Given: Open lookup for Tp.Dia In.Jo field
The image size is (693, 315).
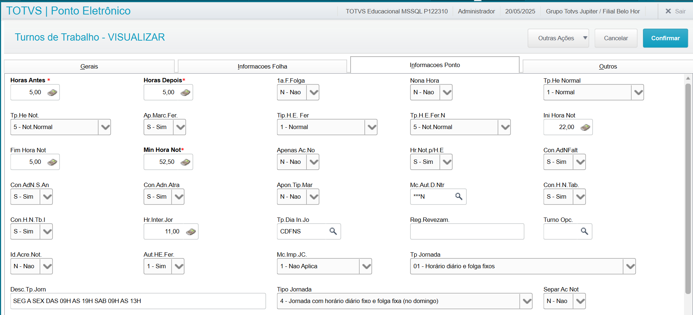Looking at the screenshot, I should (x=333, y=231).
